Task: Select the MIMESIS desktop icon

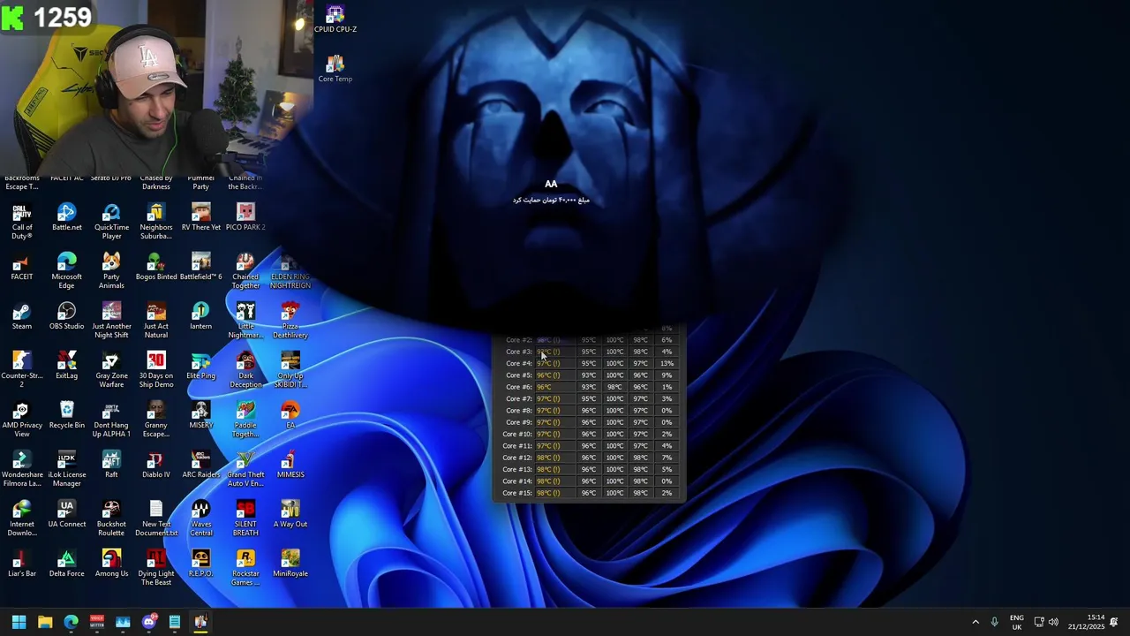Action: coord(290,465)
